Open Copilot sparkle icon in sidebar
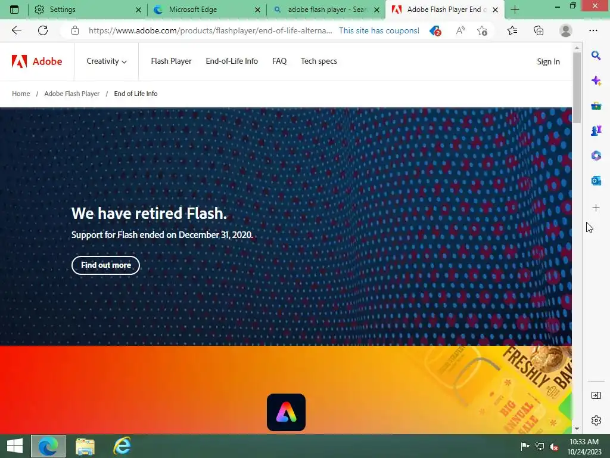This screenshot has height=458, width=610. pos(596,81)
